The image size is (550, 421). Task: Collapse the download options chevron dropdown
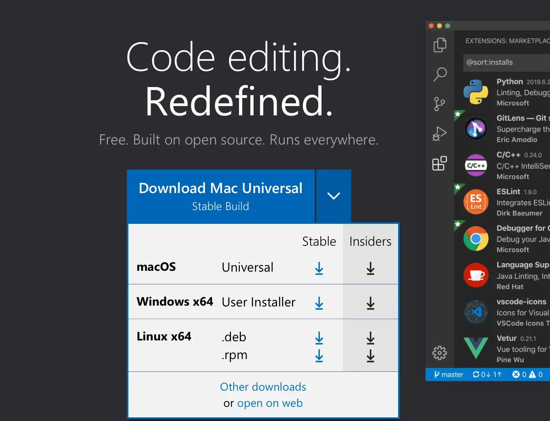pyautogui.click(x=333, y=196)
